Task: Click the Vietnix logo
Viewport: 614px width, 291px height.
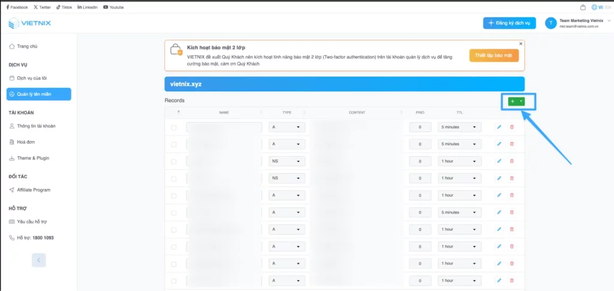Action: [x=30, y=24]
